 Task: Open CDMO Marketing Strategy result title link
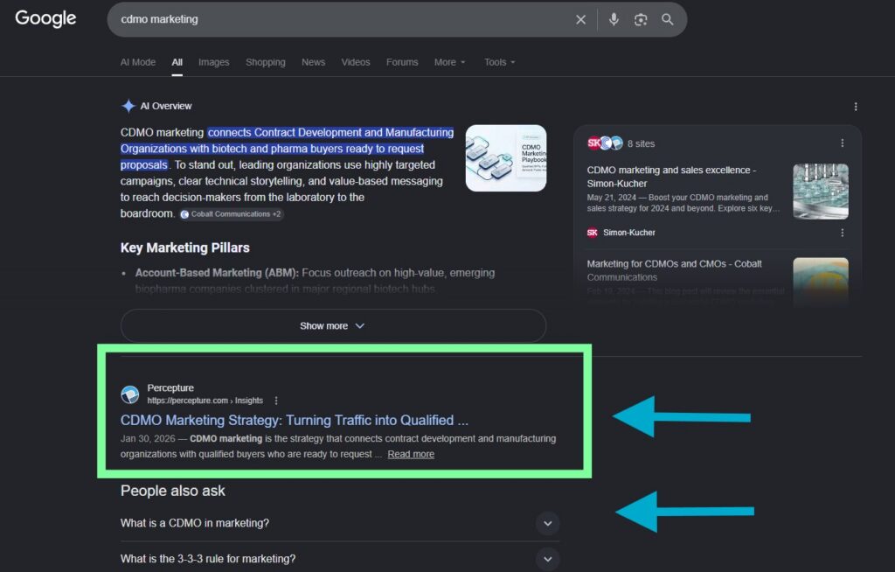pos(294,421)
